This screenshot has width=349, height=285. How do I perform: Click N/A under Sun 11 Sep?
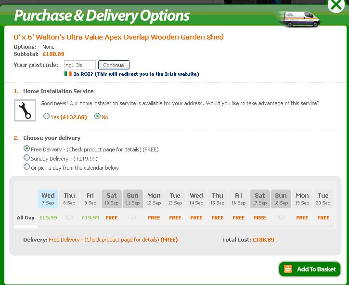pos(132,217)
